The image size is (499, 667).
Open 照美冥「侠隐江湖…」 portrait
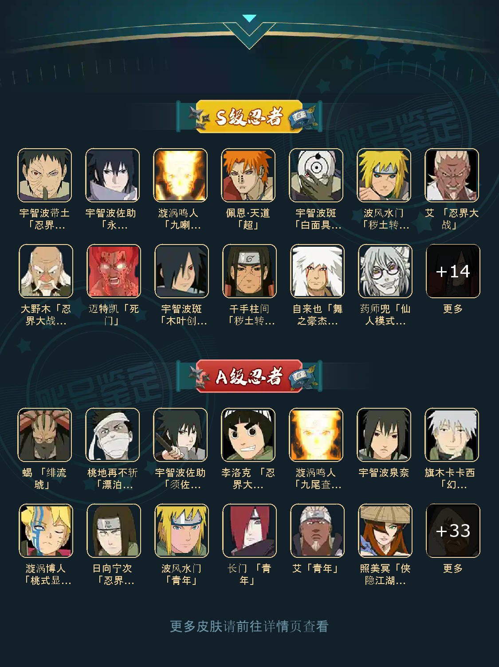tap(385, 530)
